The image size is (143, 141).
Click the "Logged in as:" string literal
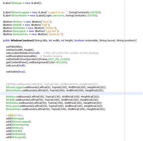(x=57, y=12)
